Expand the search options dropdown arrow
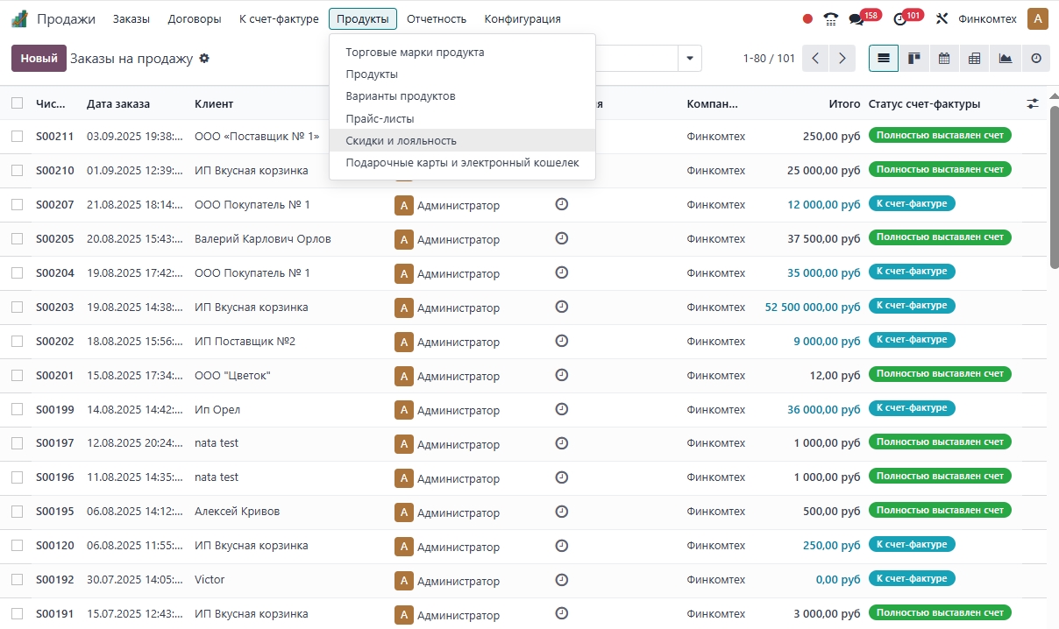Screen dimensions: 1059x629 [x=690, y=59]
